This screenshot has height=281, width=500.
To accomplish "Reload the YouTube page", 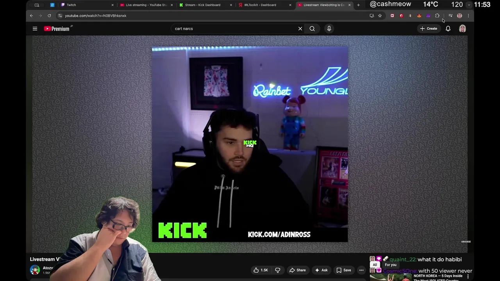I will [x=49, y=16].
